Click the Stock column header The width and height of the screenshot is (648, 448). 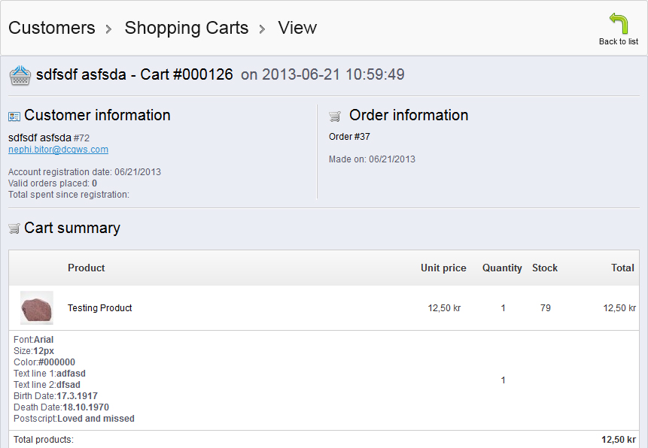click(545, 268)
